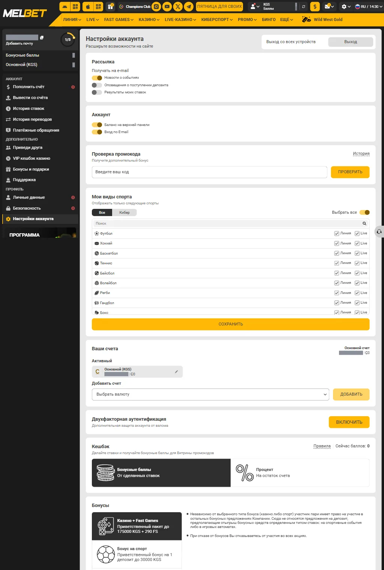Copy the account ID in sidebar
This screenshot has width=384, height=570.
[42, 37]
